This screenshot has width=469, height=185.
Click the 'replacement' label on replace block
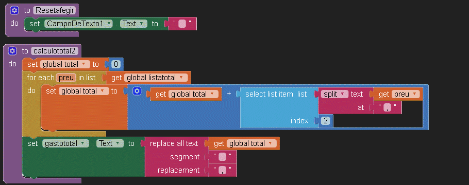pyautogui.click(x=178, y=171)
